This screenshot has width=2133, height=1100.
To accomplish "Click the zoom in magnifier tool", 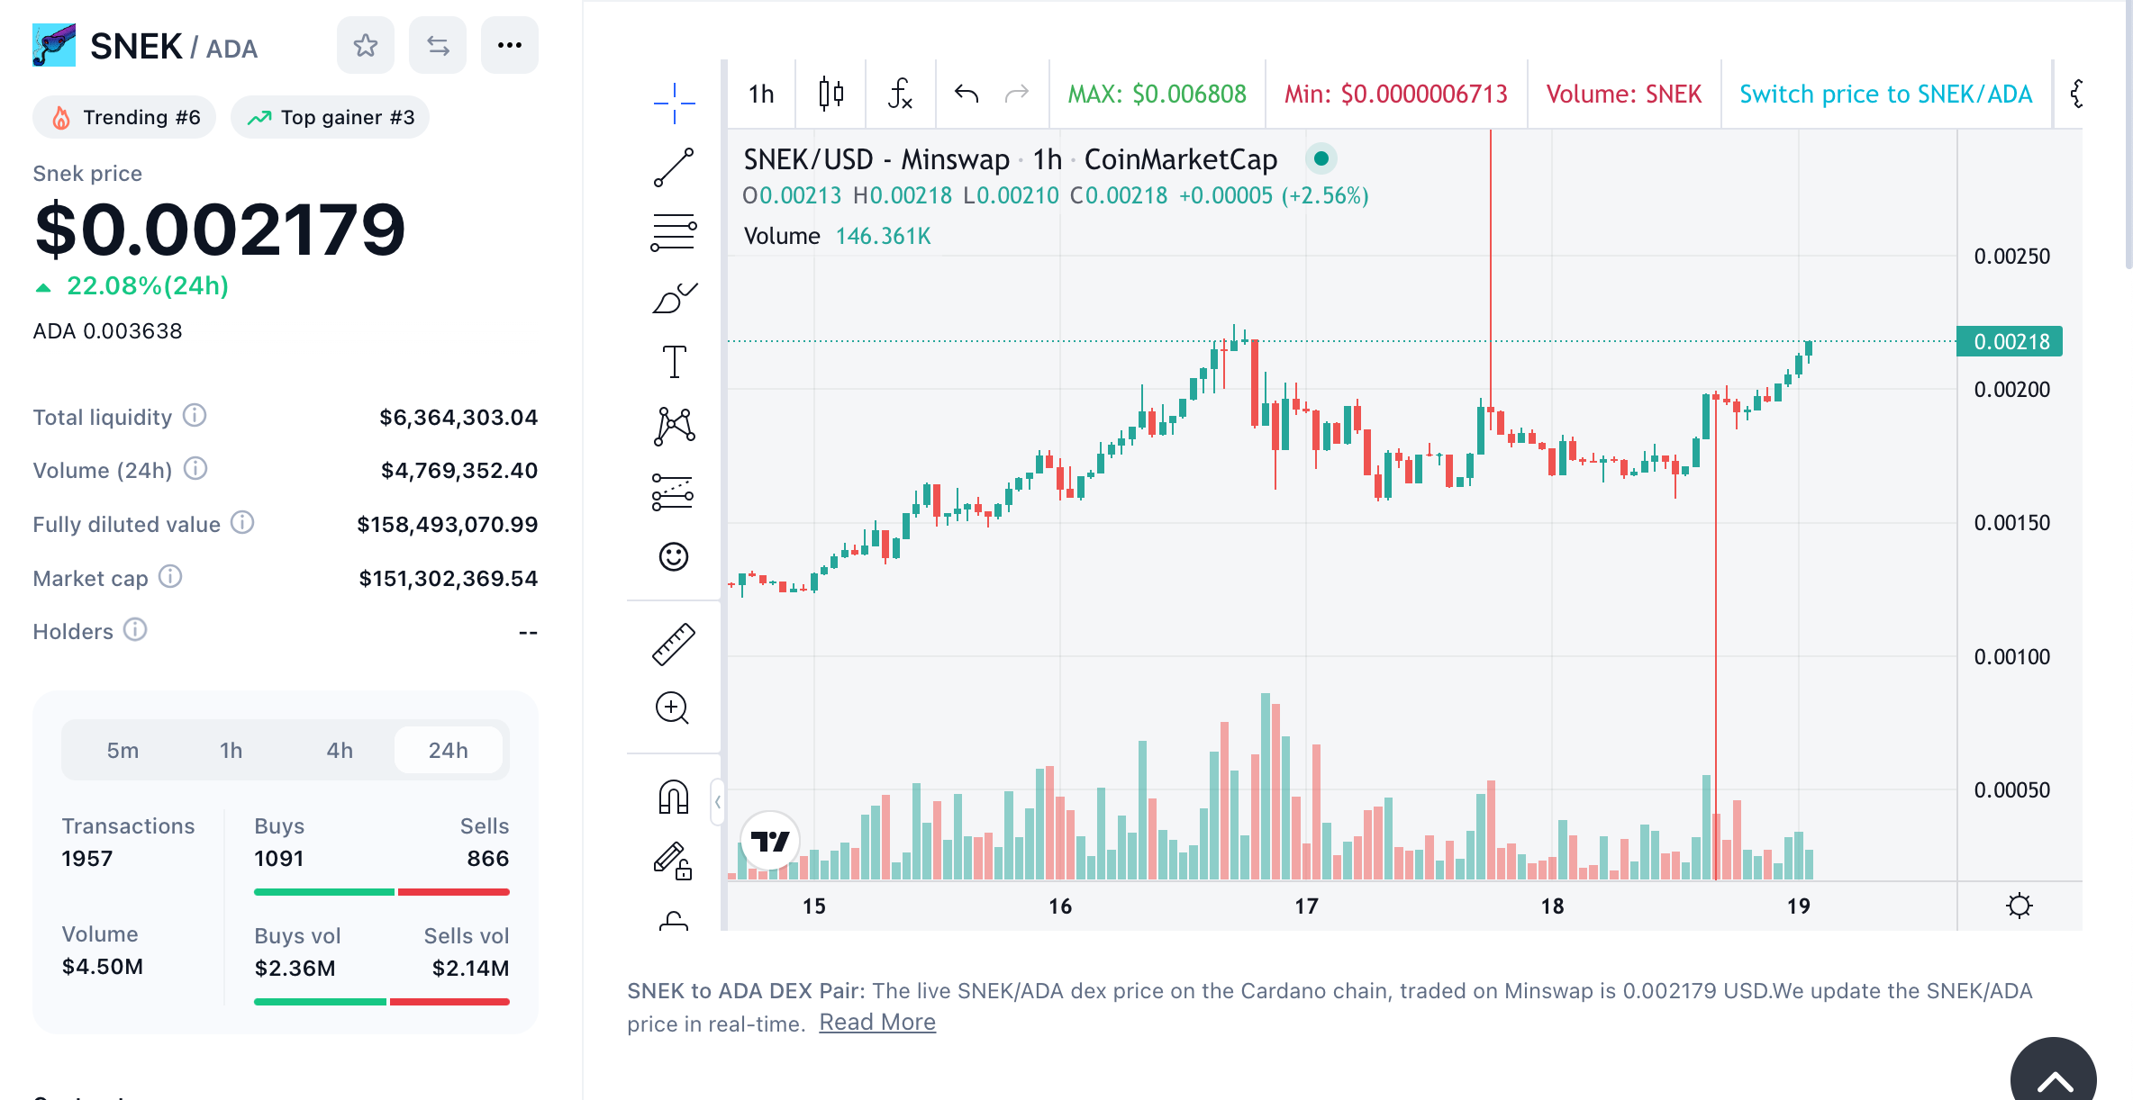I will pyautogui.click(x=672, y=708).
